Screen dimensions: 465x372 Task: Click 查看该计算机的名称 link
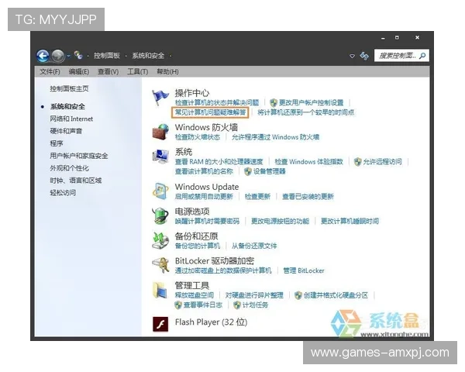pyautogui.click(x=204, y=171)
